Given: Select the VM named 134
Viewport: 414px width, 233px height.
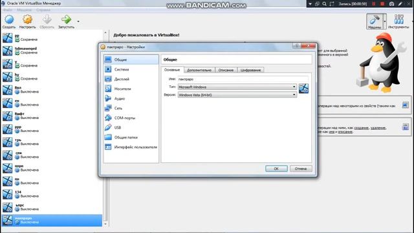Looking at the screenshot, I should coord(52,194).
